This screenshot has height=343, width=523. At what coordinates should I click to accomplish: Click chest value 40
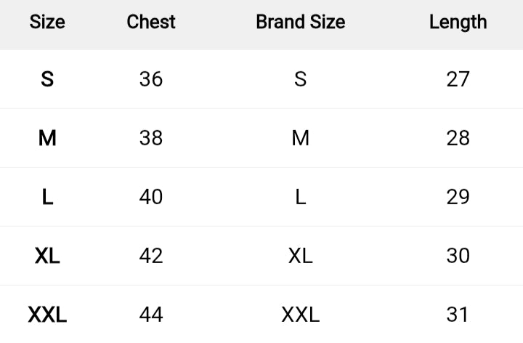click(151, 196)
